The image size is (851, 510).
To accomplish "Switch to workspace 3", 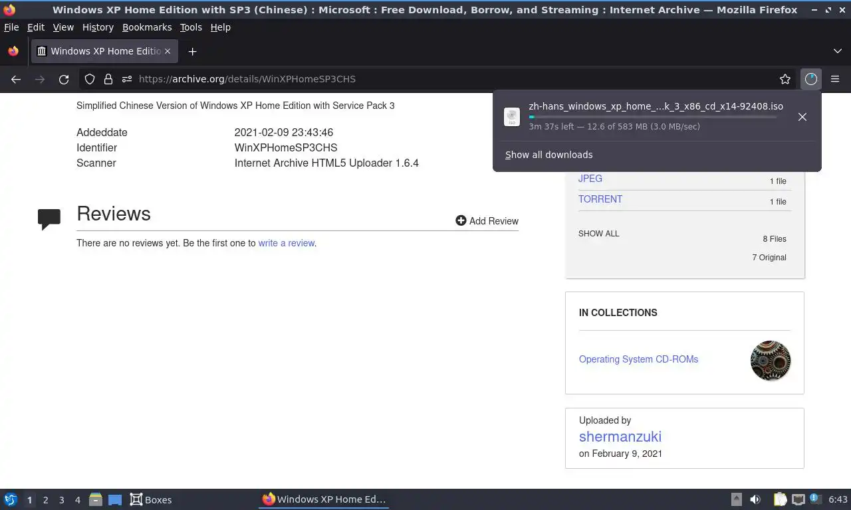I will [61, 500].
